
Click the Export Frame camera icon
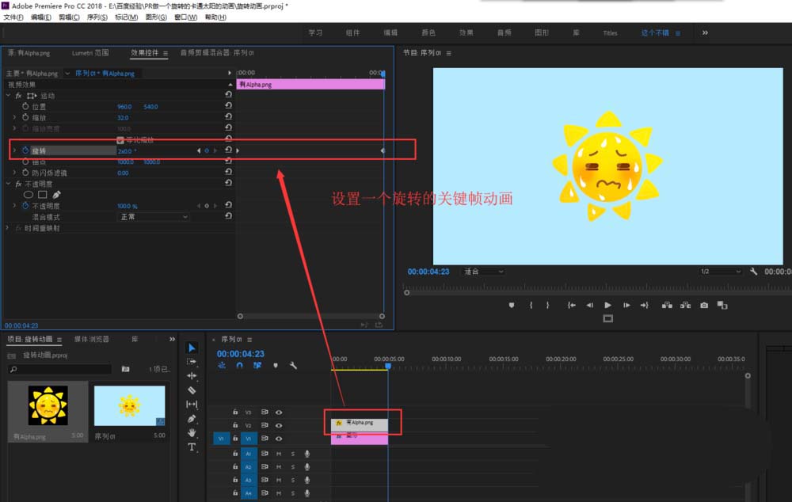(x=703, y=305)
